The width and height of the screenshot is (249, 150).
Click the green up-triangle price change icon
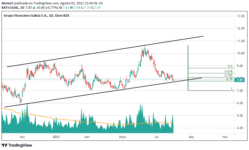coord(34,8)
